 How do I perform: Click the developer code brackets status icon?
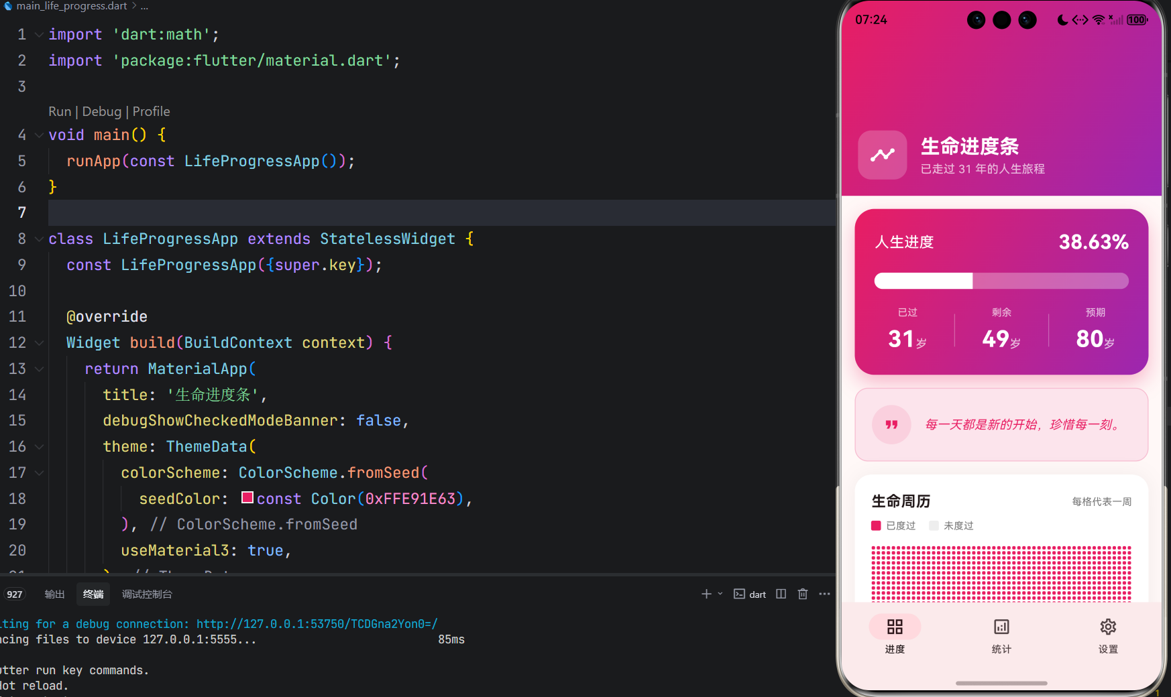pos(1080,20)
